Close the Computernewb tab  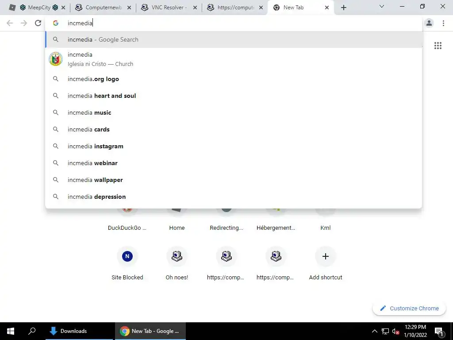click(129, 8)
